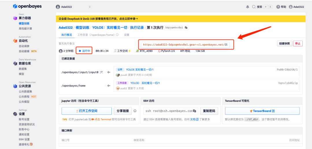312x149 pixels.
Task: Click the 数据仓库 icon in sidebar
Action: 15,64
